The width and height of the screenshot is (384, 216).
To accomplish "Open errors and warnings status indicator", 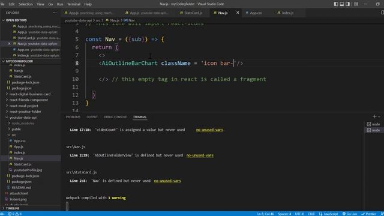I will click(14, 214).
